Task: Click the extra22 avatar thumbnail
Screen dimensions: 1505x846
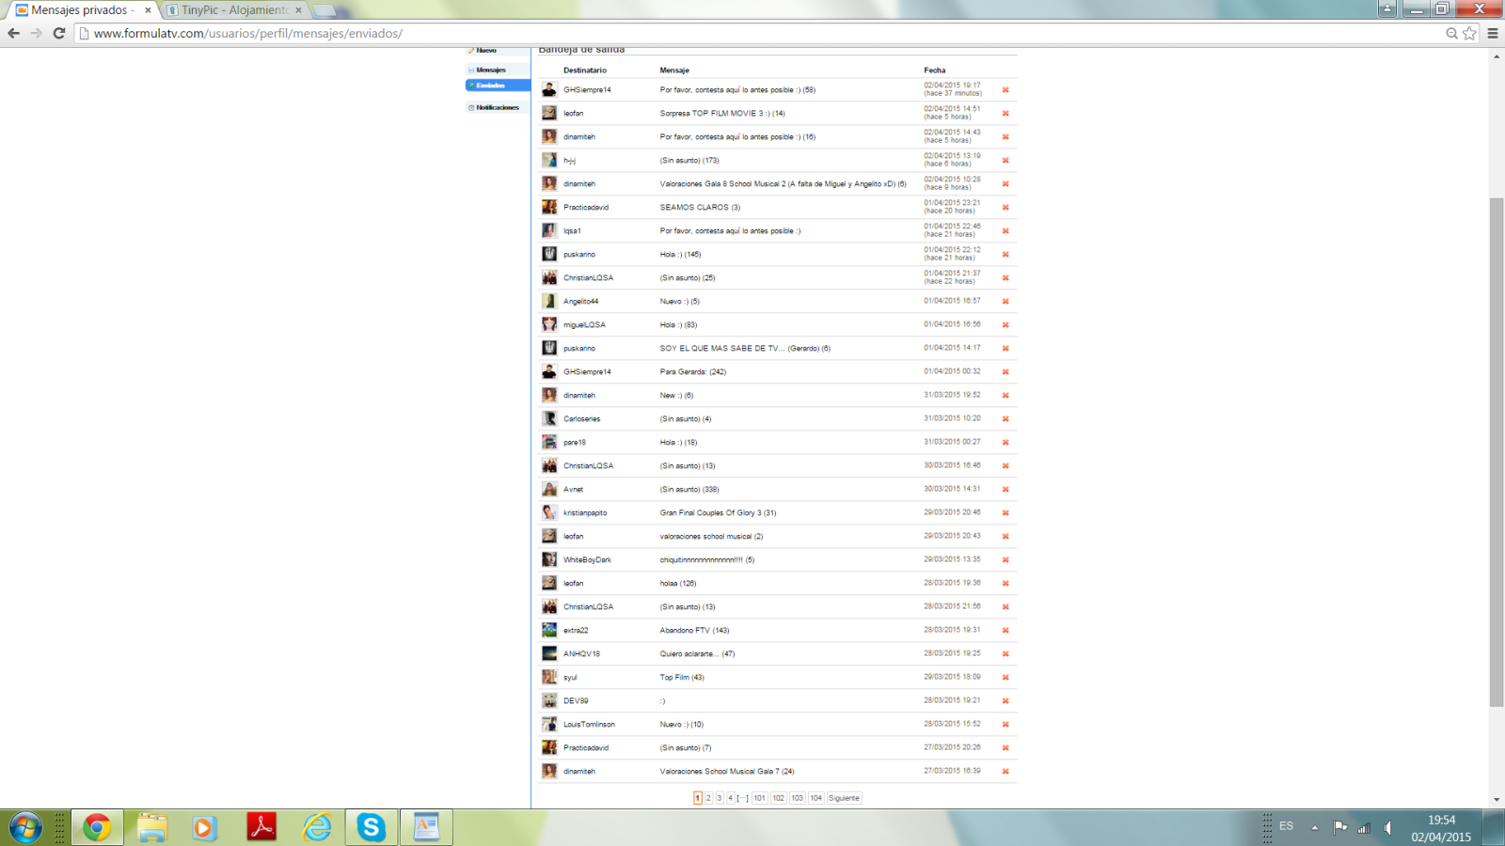Action: coord(549,630)
